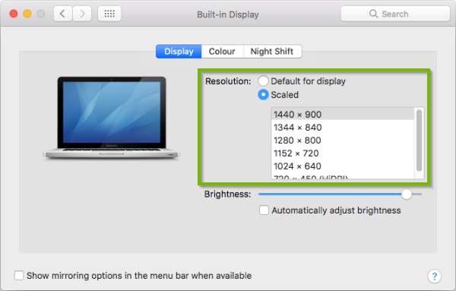Focus the Search field
Screen dimensions: 456x291
pos(395,14)
